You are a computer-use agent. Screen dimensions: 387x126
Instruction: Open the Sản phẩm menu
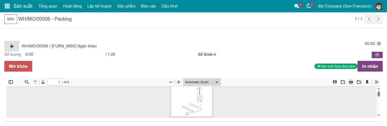[x=126, y=6]
